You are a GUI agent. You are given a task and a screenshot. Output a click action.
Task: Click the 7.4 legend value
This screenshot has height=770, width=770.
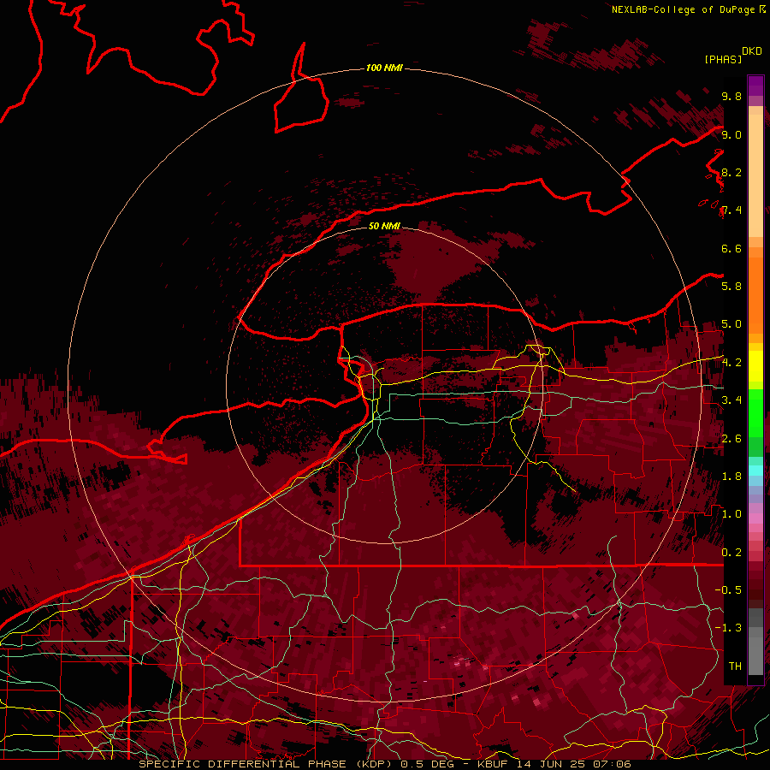pyautogui.click(x=731, y=210)
